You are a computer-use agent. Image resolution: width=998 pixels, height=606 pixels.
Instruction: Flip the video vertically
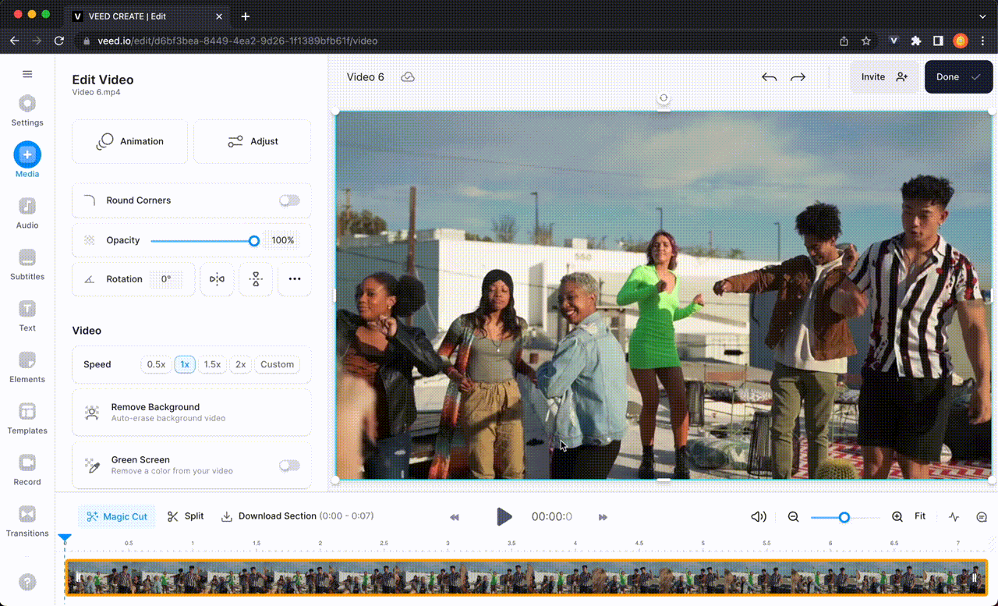(256, 279)
